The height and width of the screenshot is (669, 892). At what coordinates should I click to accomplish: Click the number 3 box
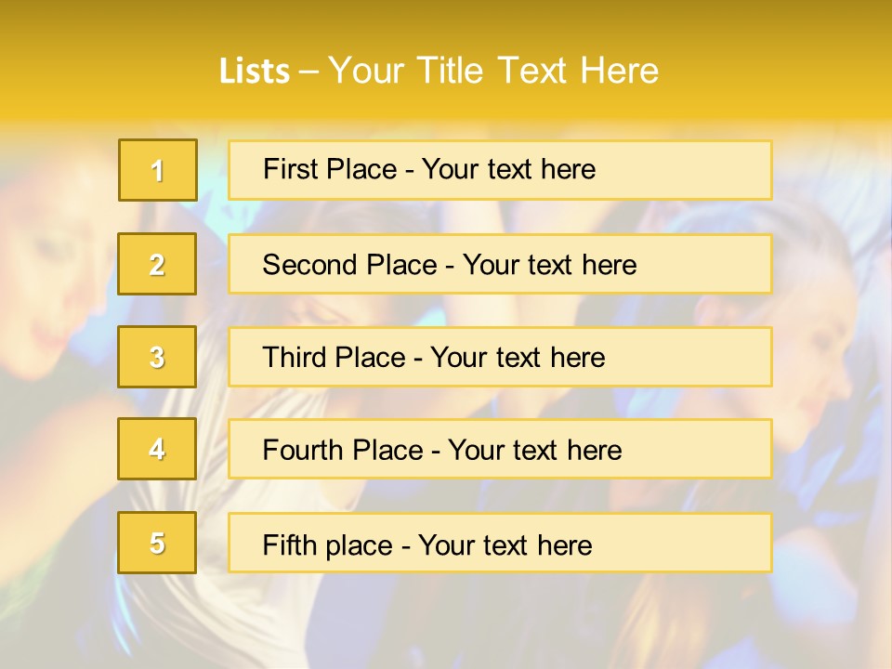157,357
